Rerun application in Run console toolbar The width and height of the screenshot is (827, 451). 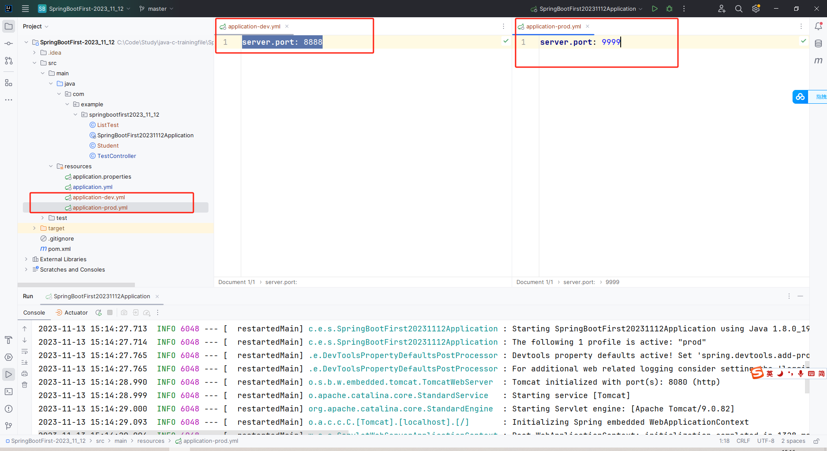coord(99,312)
